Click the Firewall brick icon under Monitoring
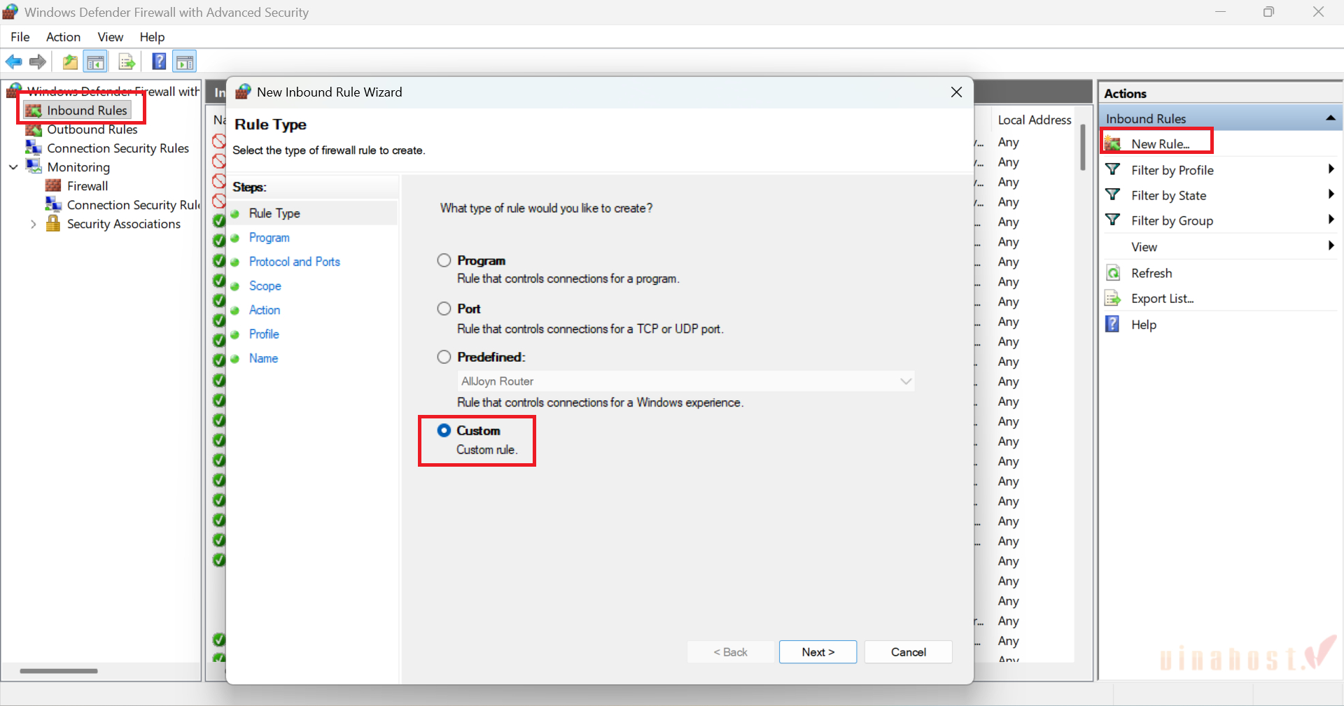The height and width of the screenshot is (706, 1344). click(x=53, y=185)
